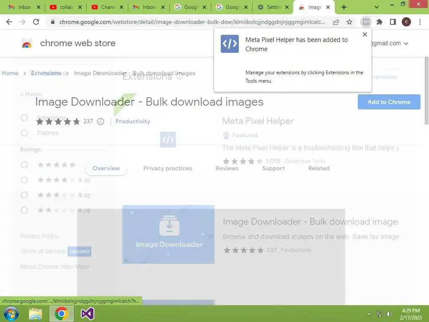Open File Explorer from the taskbar
This screenshot has height=322, width=429.
click(x=36, y=314)
